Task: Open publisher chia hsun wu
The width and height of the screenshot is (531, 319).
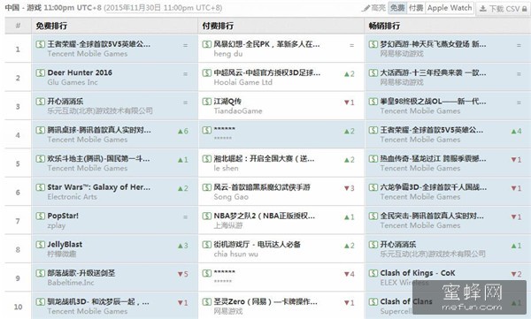Action: (235, 254)
